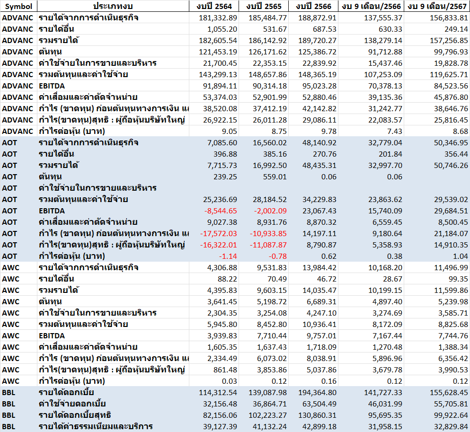Click the งบปี 2566 header cell
Image resolution: width=470 pixels, height=432 pixels.
tap(313, 6)
